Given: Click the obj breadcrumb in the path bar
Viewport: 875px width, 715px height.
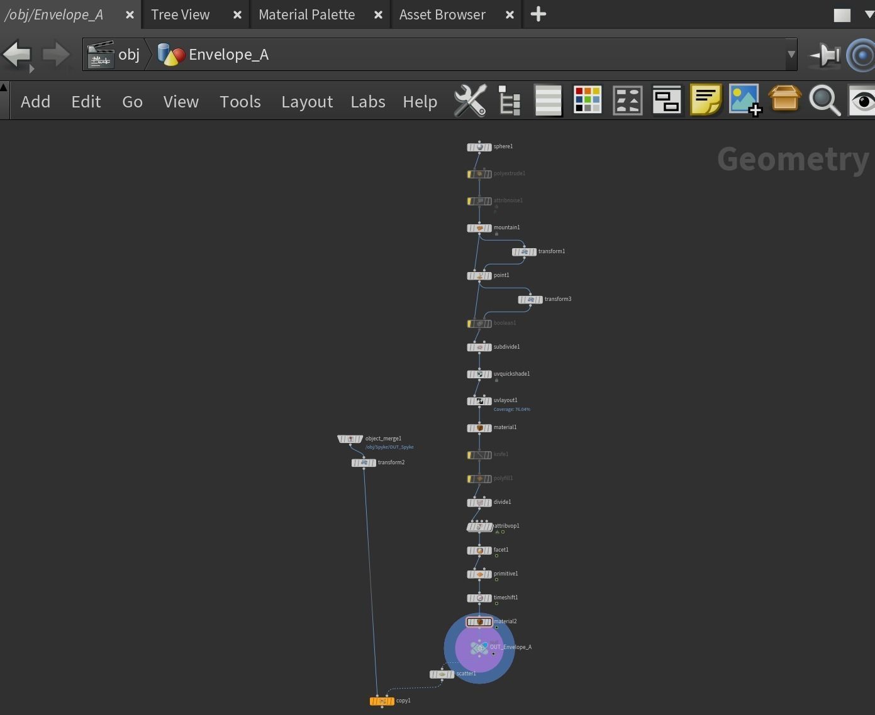Looking at the screenshot, I should (x=128, y=55).
